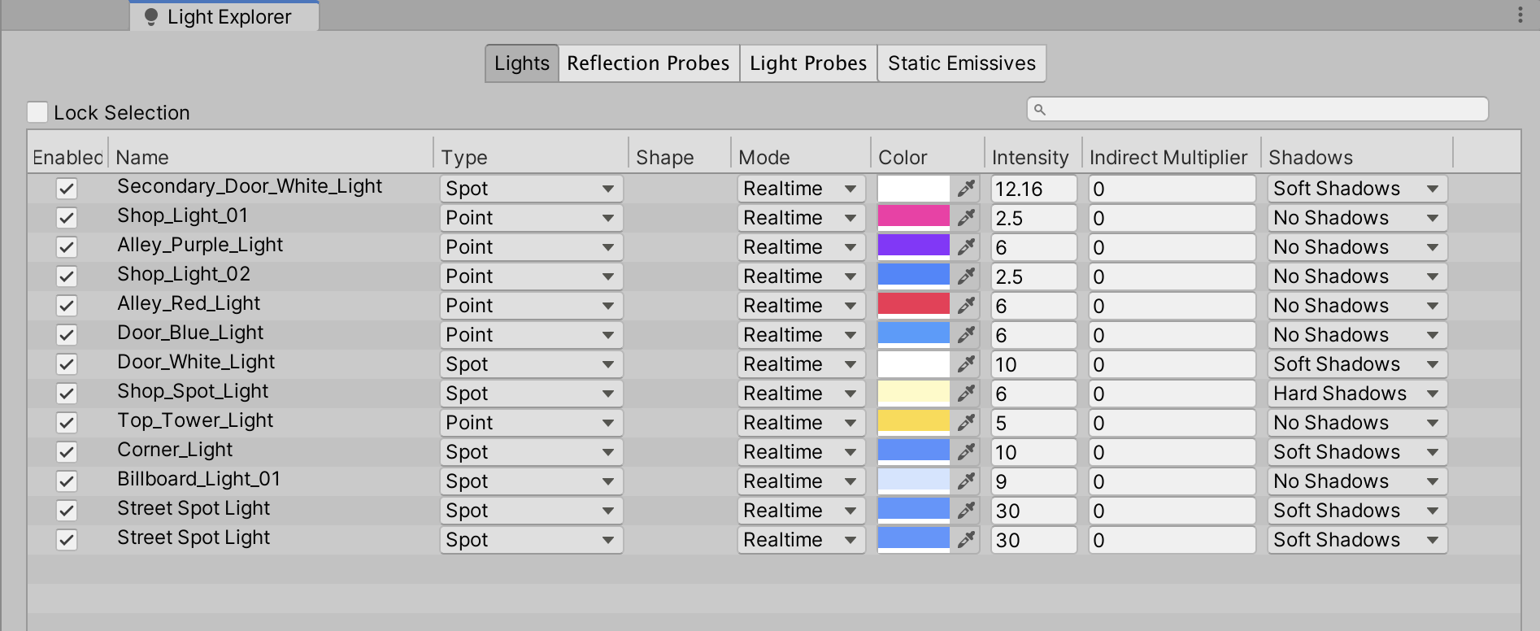1540x631 pixels.
Task: Click the search magnifier icon
Action: coord(1040,110)
